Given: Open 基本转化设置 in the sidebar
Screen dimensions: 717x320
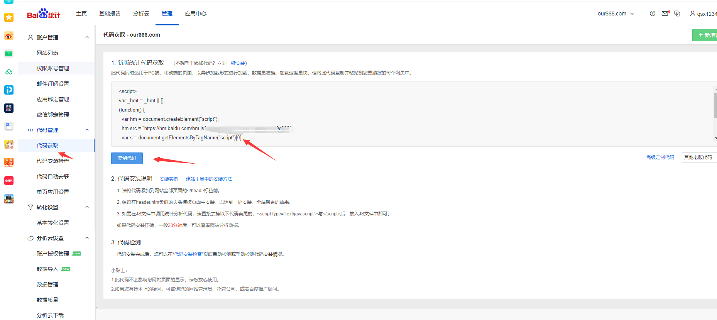Looking at the screenshot, I should click(53, 223).
